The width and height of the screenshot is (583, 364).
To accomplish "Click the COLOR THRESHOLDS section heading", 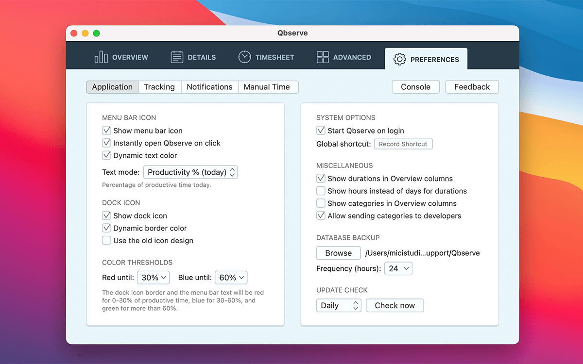I will 137,263.
